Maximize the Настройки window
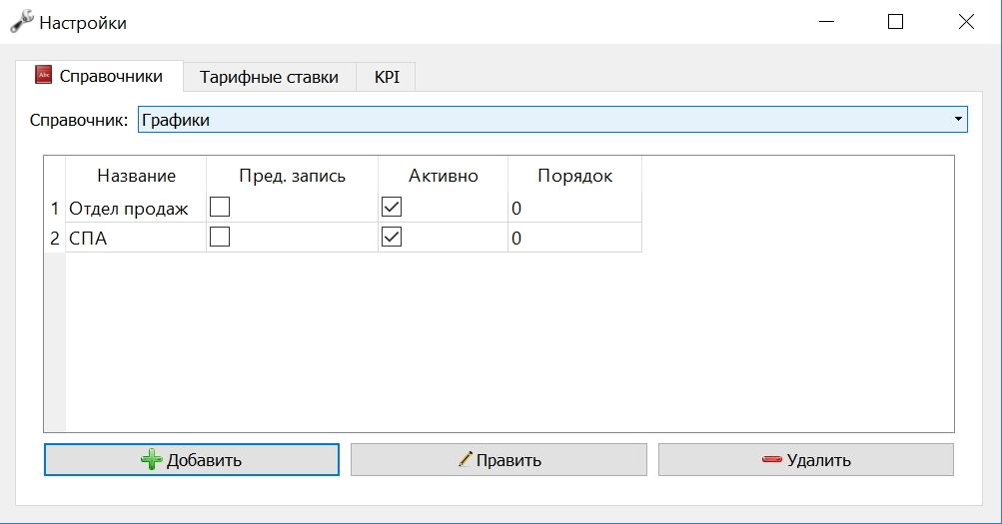Screen dimensions: 1002x524 [896, 22]
